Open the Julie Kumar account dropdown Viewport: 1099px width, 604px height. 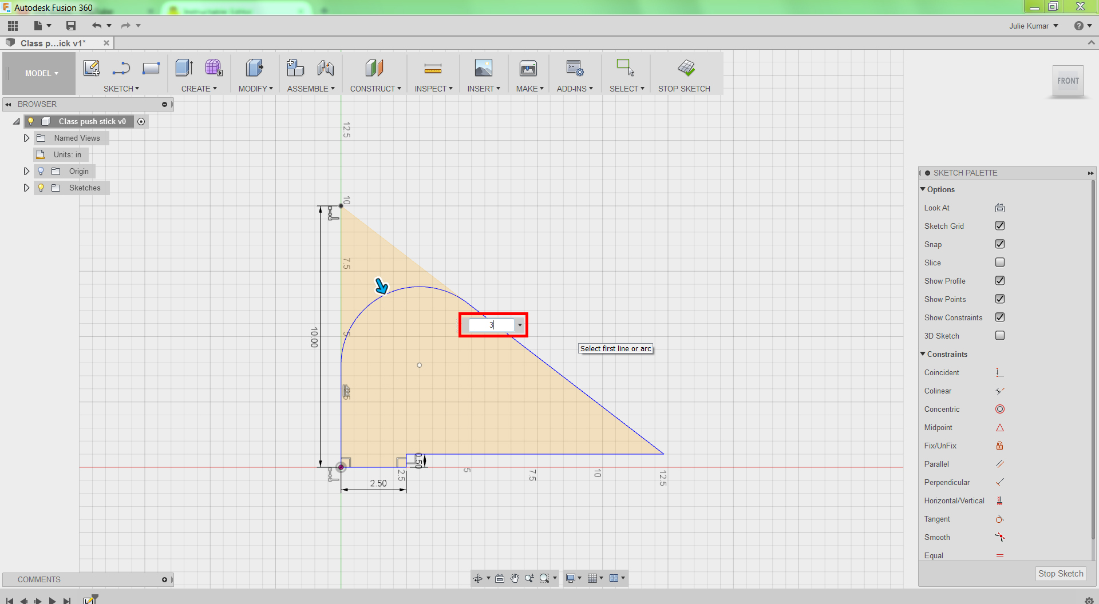tap(1034, 26)
